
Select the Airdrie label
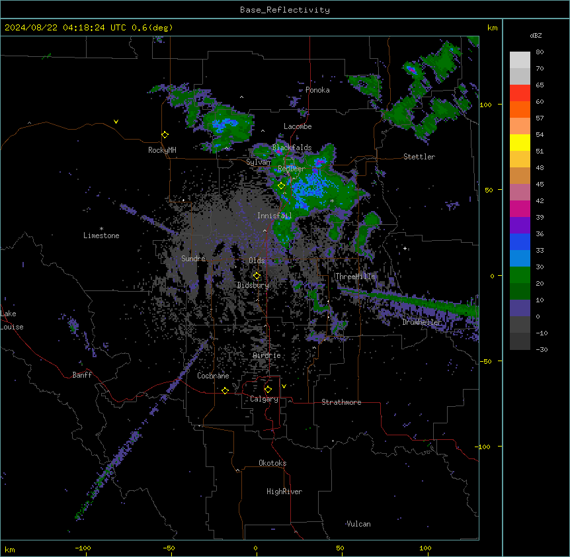267,355
